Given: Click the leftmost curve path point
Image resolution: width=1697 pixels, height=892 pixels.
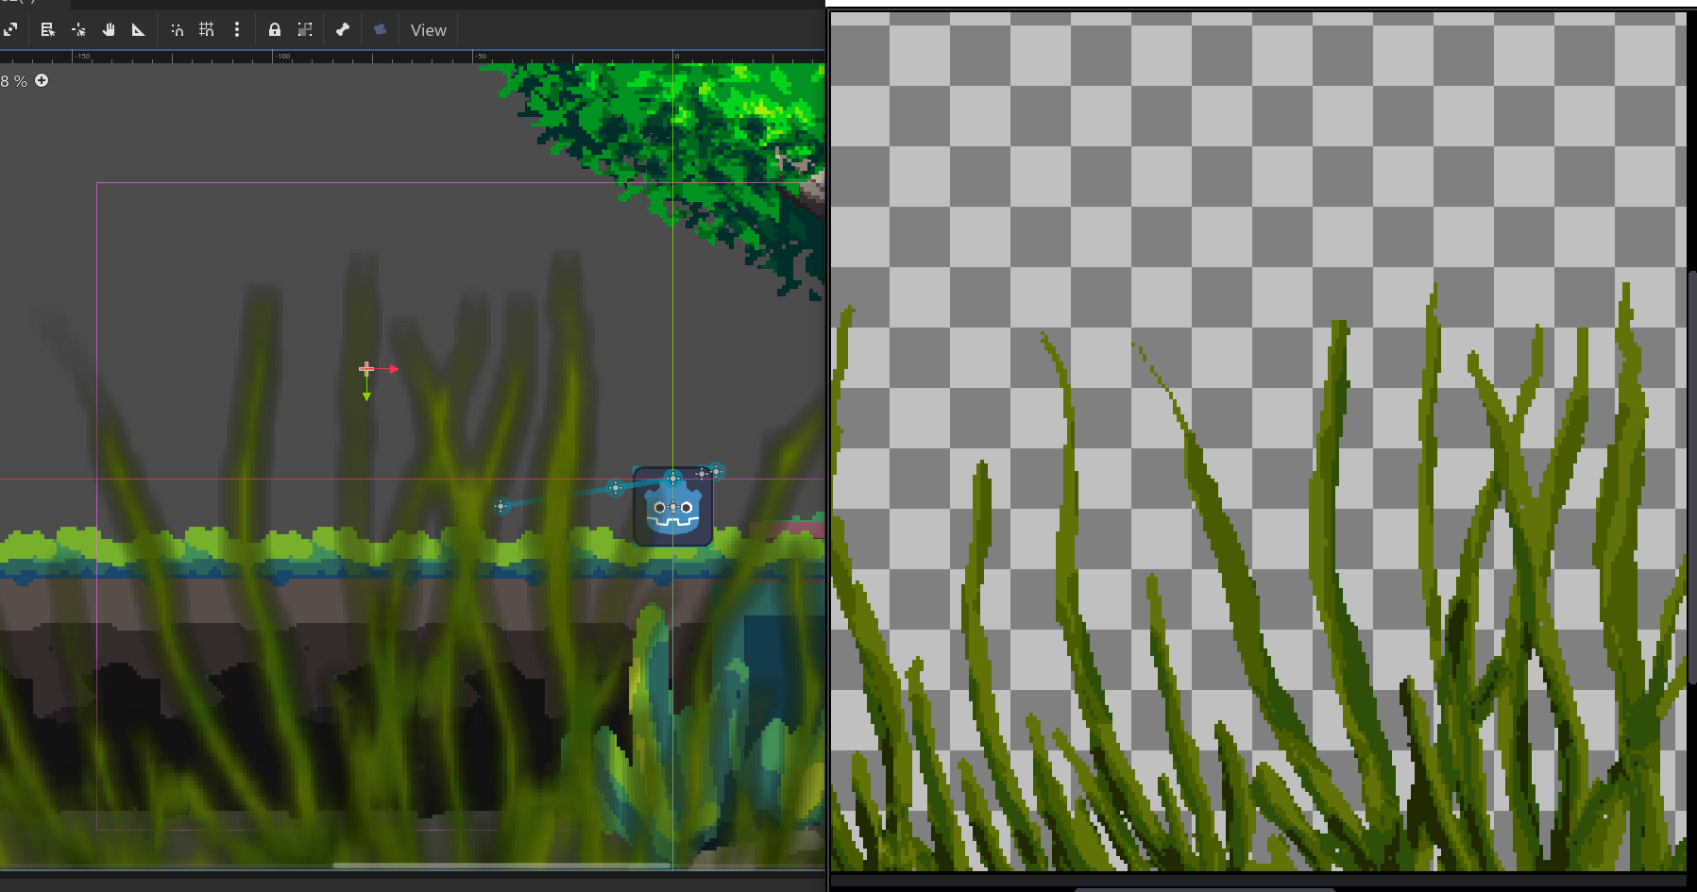Looking at the screenshot, I should pyautogui.click(x=501, y=507).
